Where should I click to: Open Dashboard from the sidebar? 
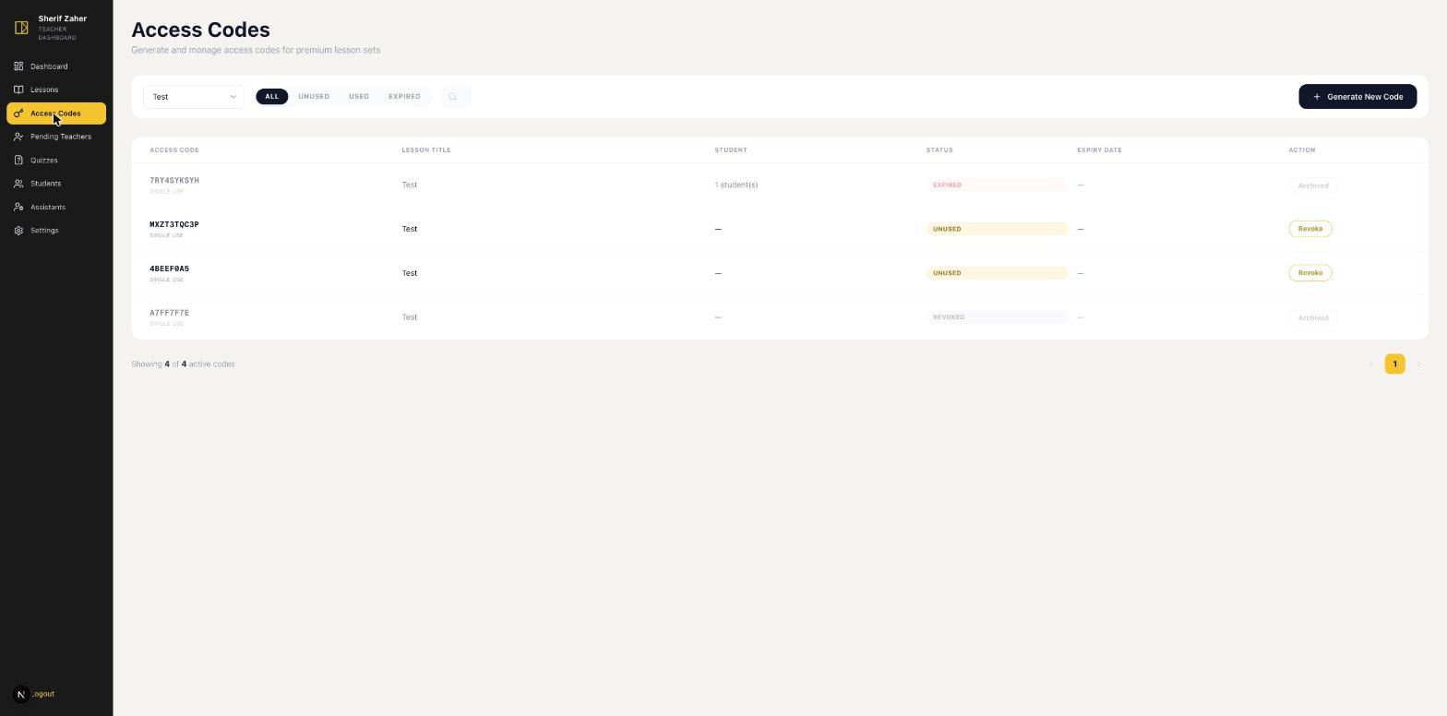click(x=56, y=66)
